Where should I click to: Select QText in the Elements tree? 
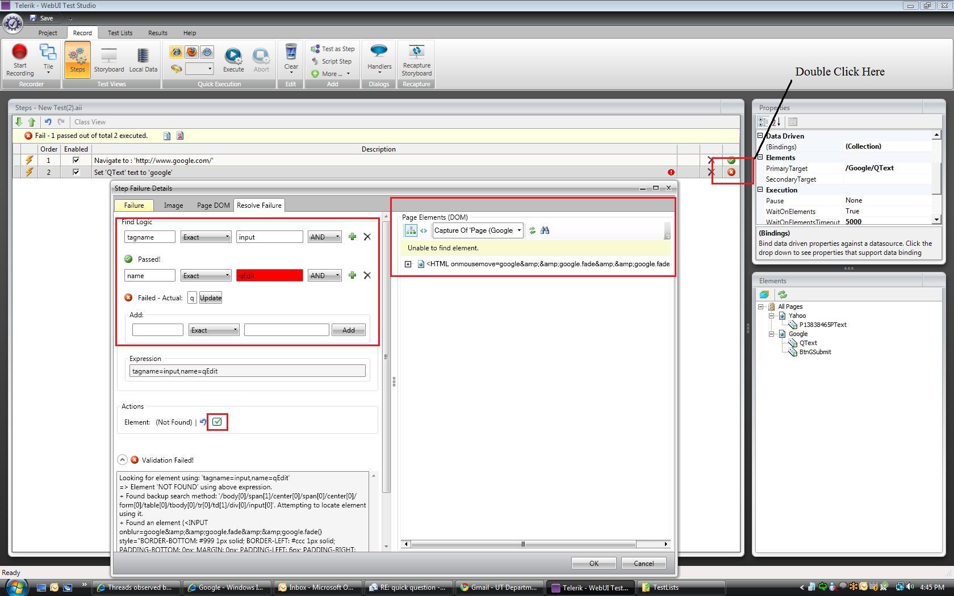(x=808, y=343)
